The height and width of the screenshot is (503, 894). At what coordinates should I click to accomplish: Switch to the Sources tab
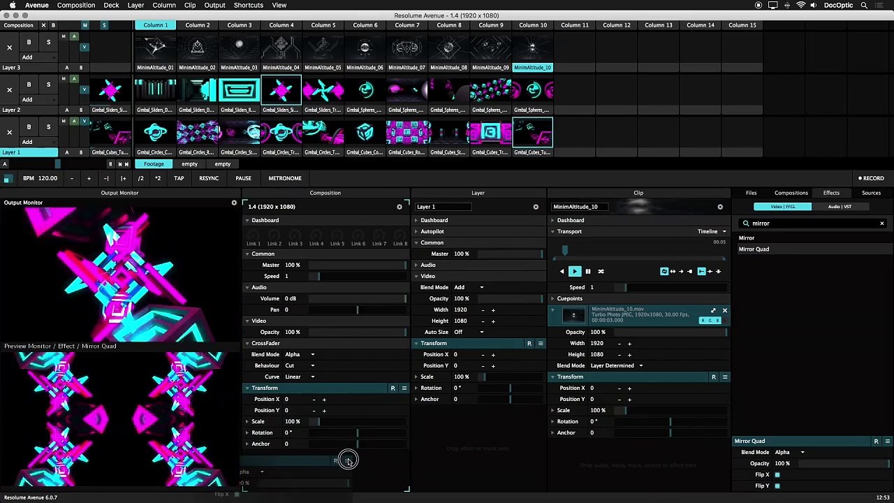[x=871, y=193]
